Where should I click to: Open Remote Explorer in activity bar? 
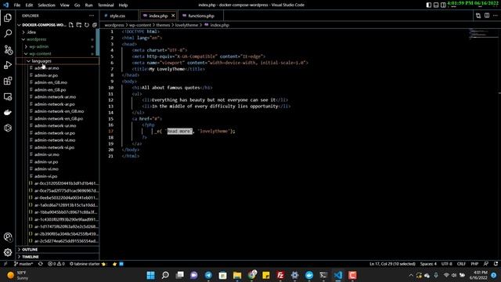(8, 96)
